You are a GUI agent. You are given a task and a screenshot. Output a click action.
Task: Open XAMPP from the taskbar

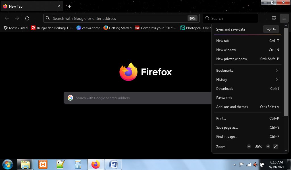coord(43,164)
